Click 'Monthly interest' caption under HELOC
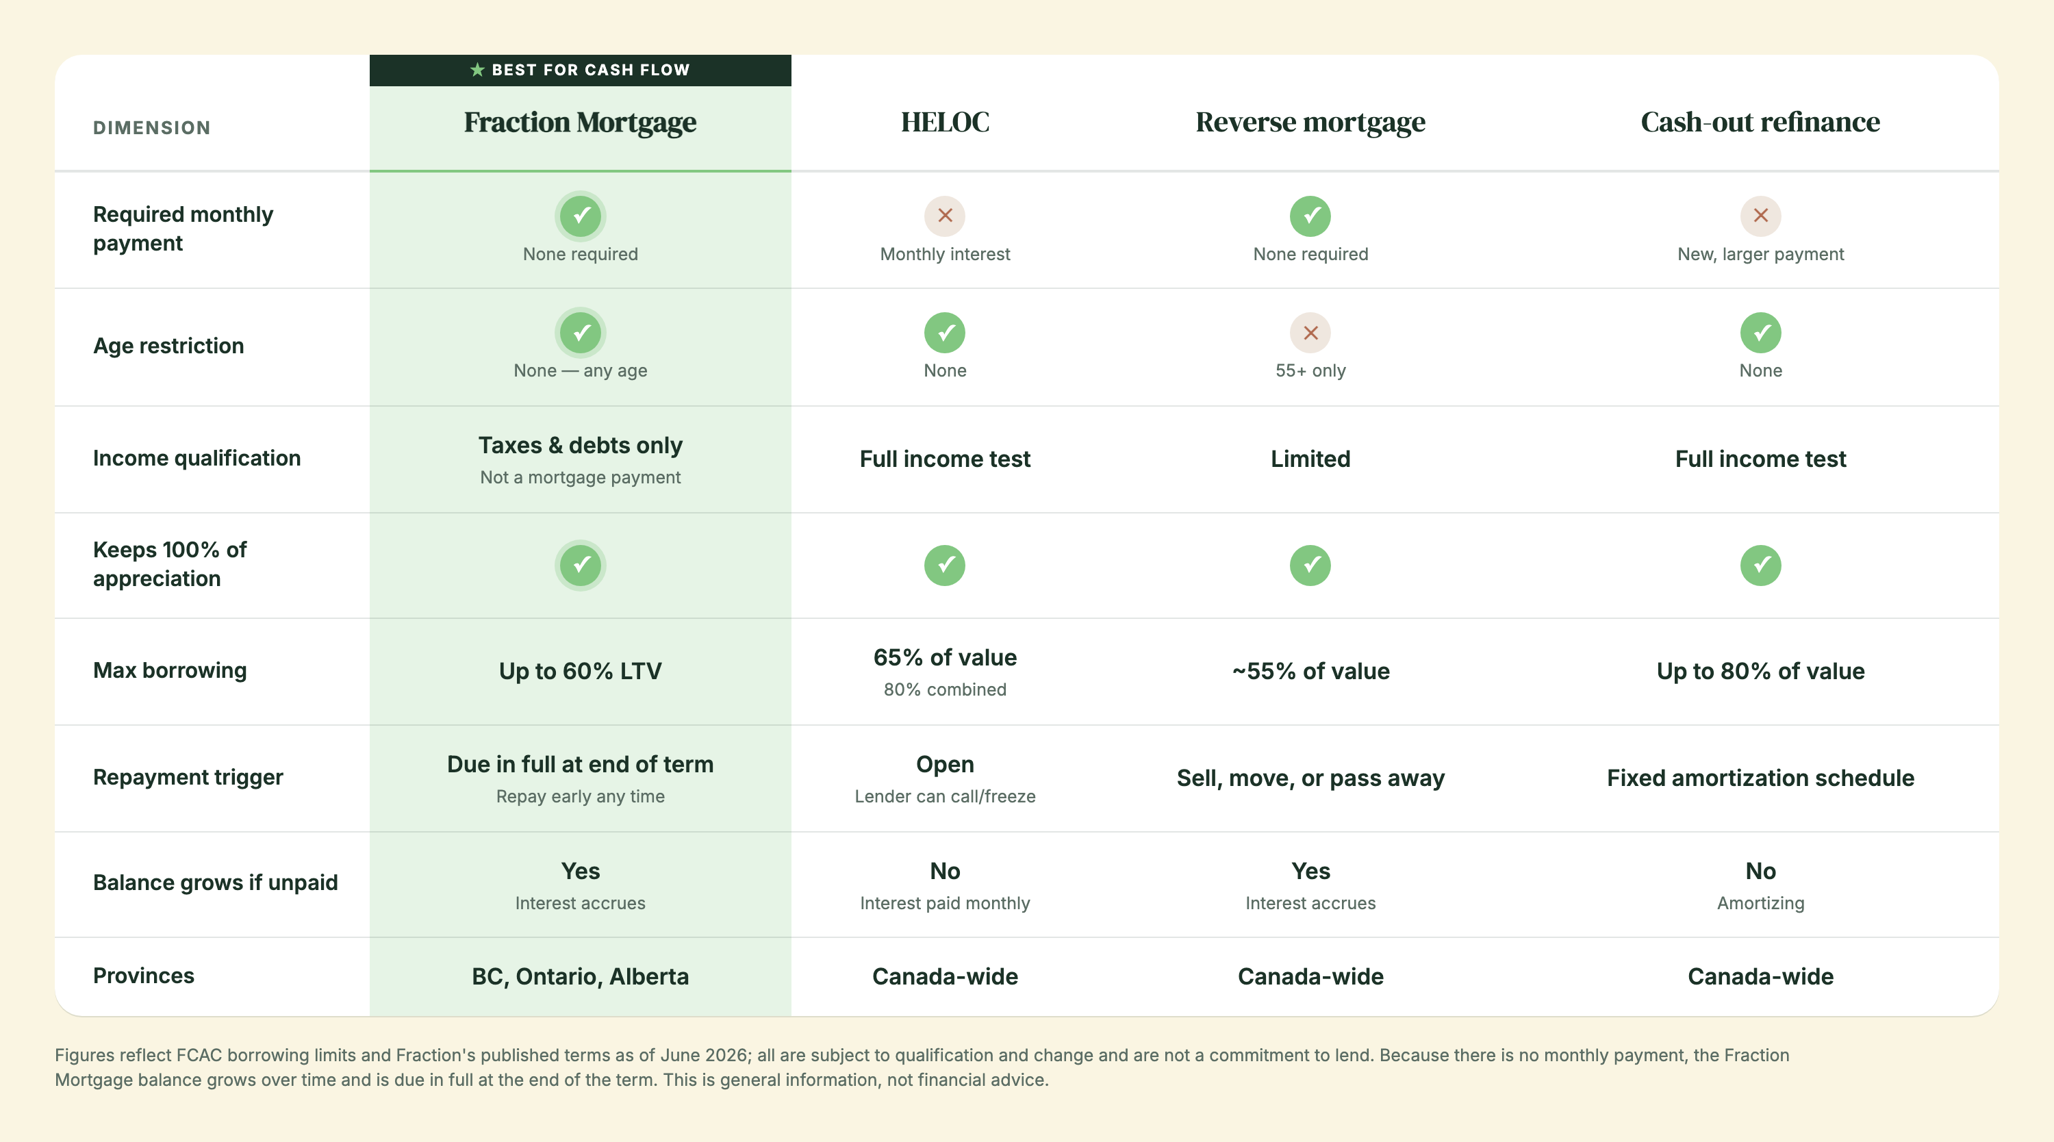 click(945, 253)
